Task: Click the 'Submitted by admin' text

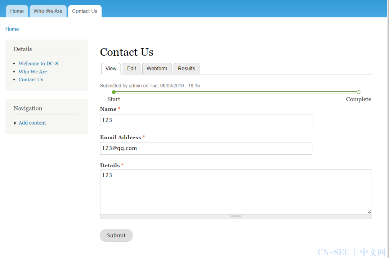Action: point(150,86)
